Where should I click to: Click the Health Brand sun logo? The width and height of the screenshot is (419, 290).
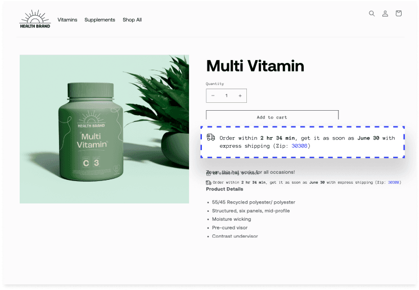click(35, 19)
